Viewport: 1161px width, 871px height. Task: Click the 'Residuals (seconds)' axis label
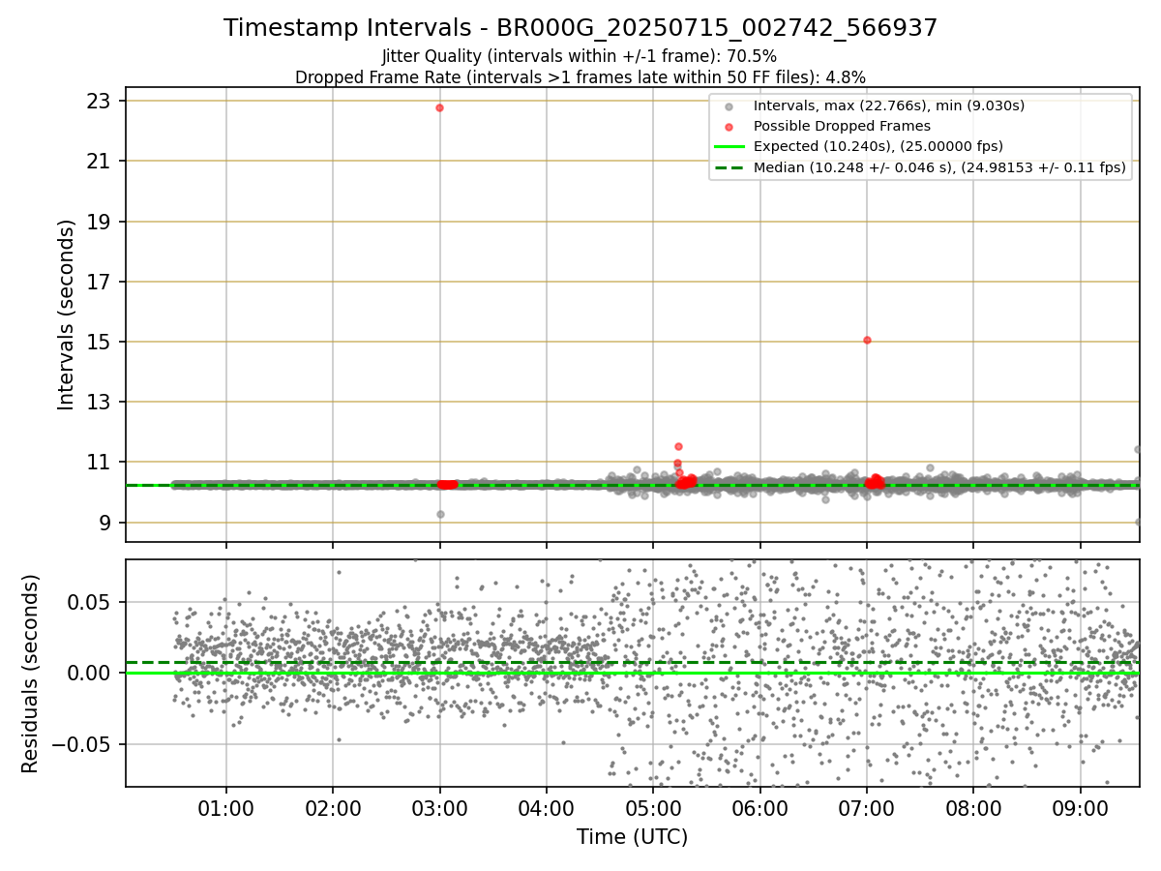coord(31,674)
